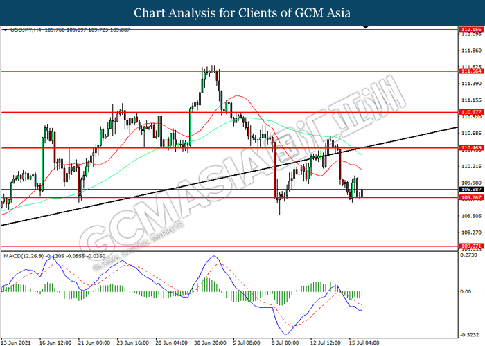This screenshot has width=485, height=346.
Task: Click the 111.564 red price level label
Action: coord(471,71)
